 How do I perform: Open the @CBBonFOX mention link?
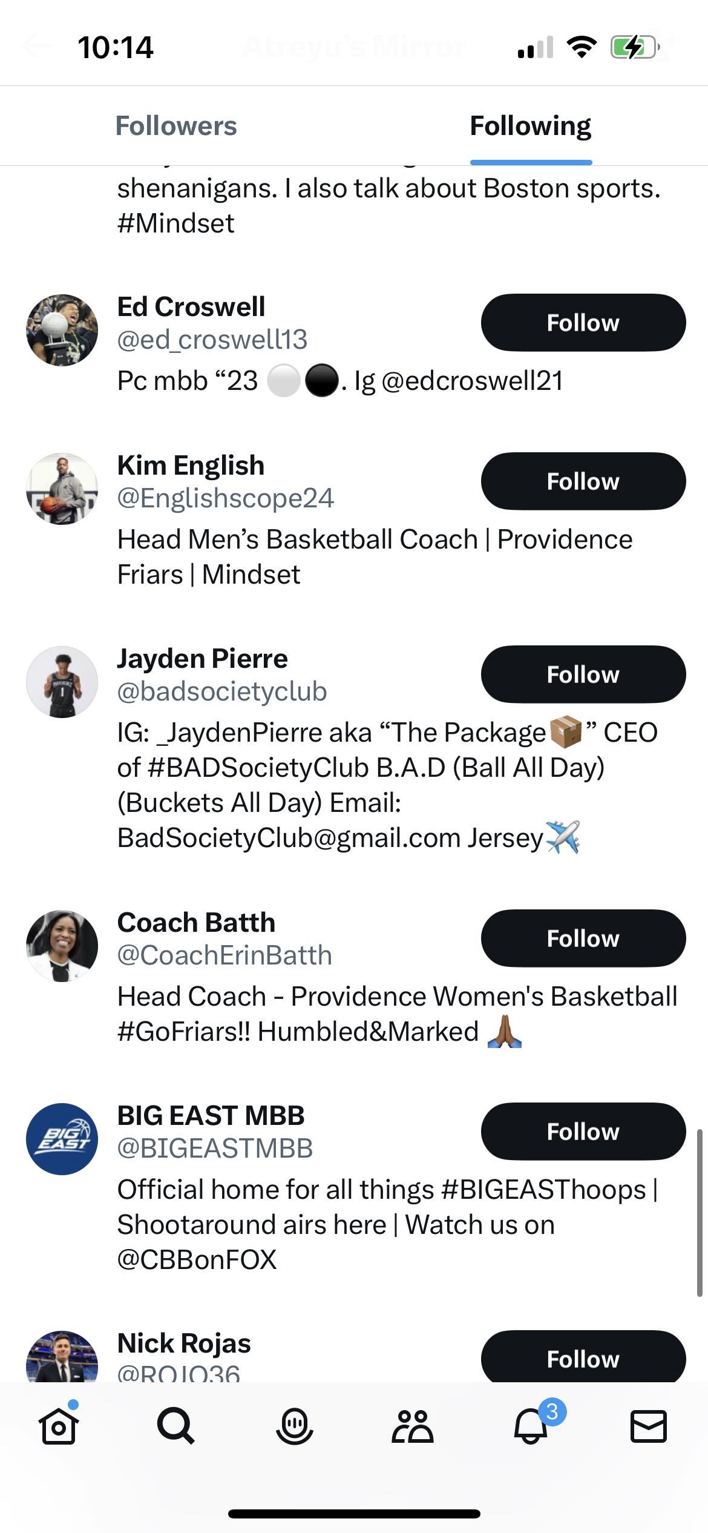point(197,1260)
